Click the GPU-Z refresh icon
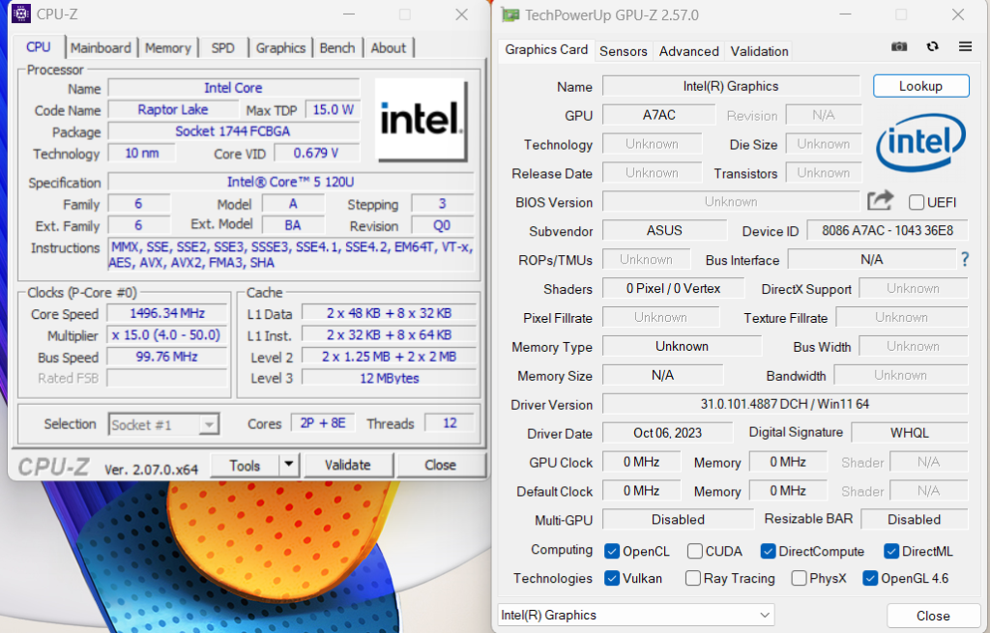 pyautogui.click(x=932, y=46)
